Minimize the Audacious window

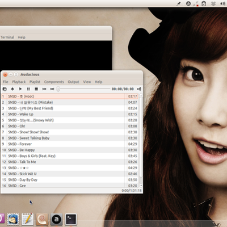click(x=11, y=74)
